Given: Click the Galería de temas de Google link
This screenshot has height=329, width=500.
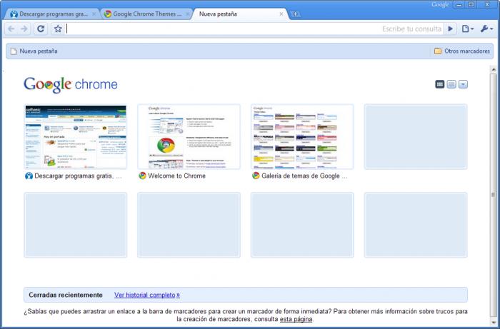Looking at the screenshot, I should [304, 176].
